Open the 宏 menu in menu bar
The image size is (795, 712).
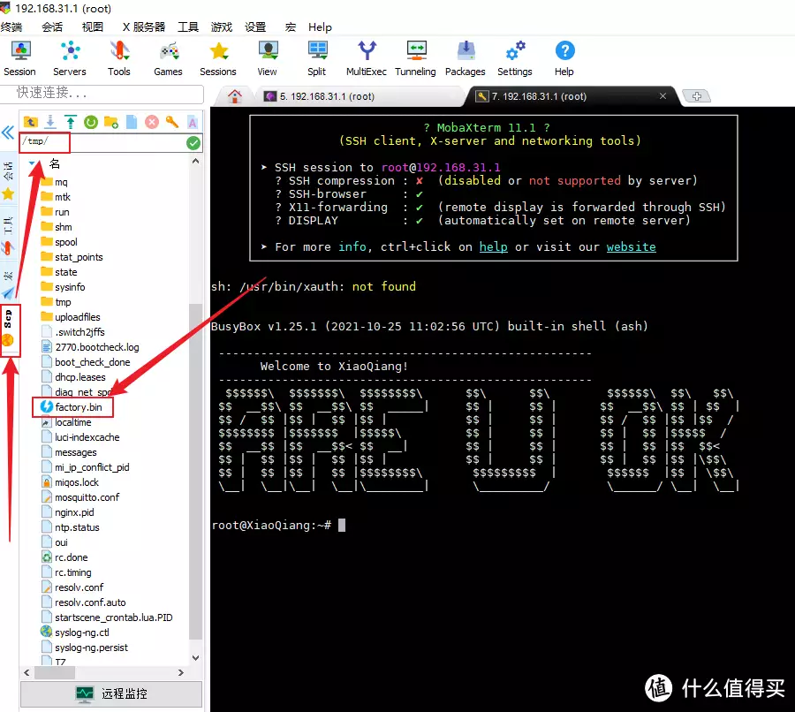tap(290, 27)
